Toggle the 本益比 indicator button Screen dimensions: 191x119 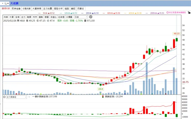click(53, 17)
